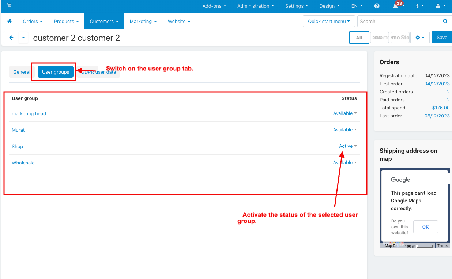This screenshot has width=452, height=279.
Task: Change the Shop group Active status
Action: click(x=347, y=146)
